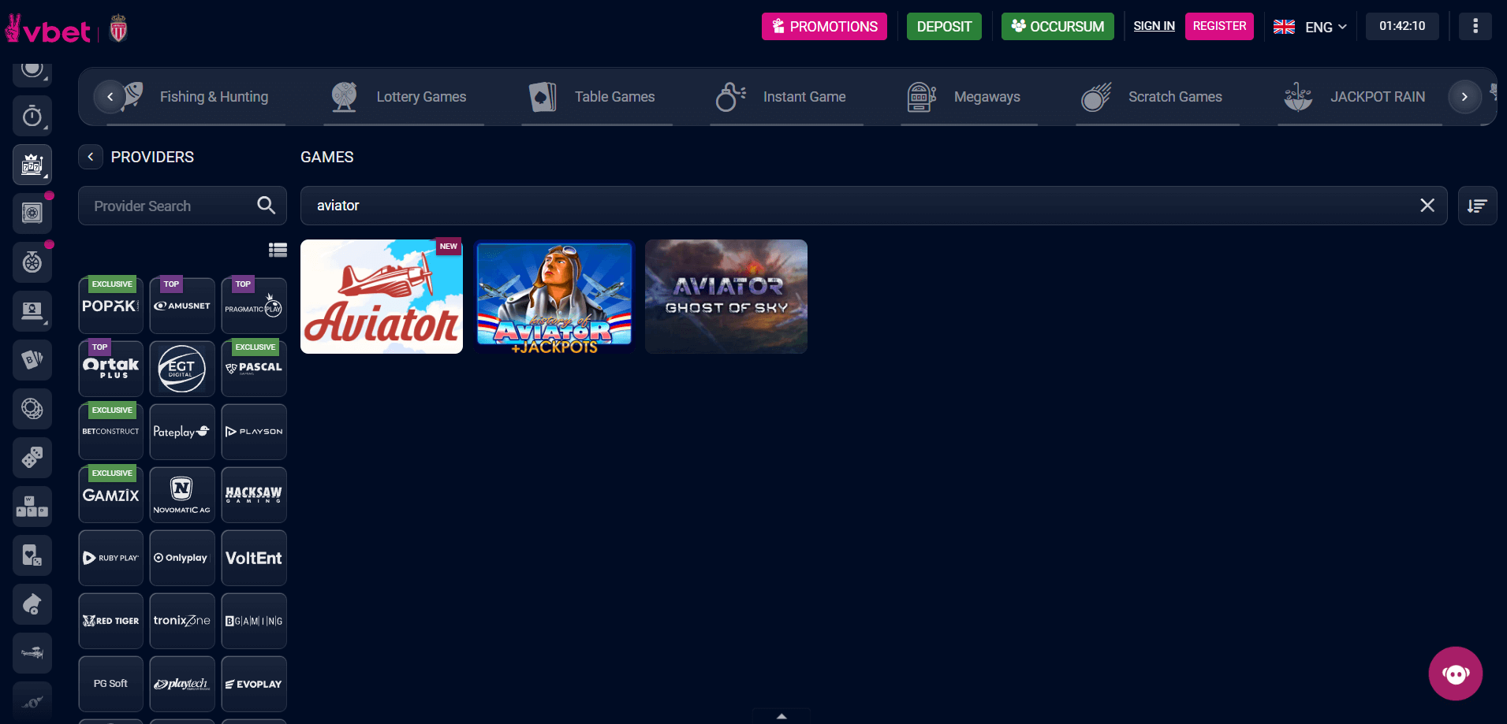Open the playing cards sidebar icon

click(x=32, y=360)
